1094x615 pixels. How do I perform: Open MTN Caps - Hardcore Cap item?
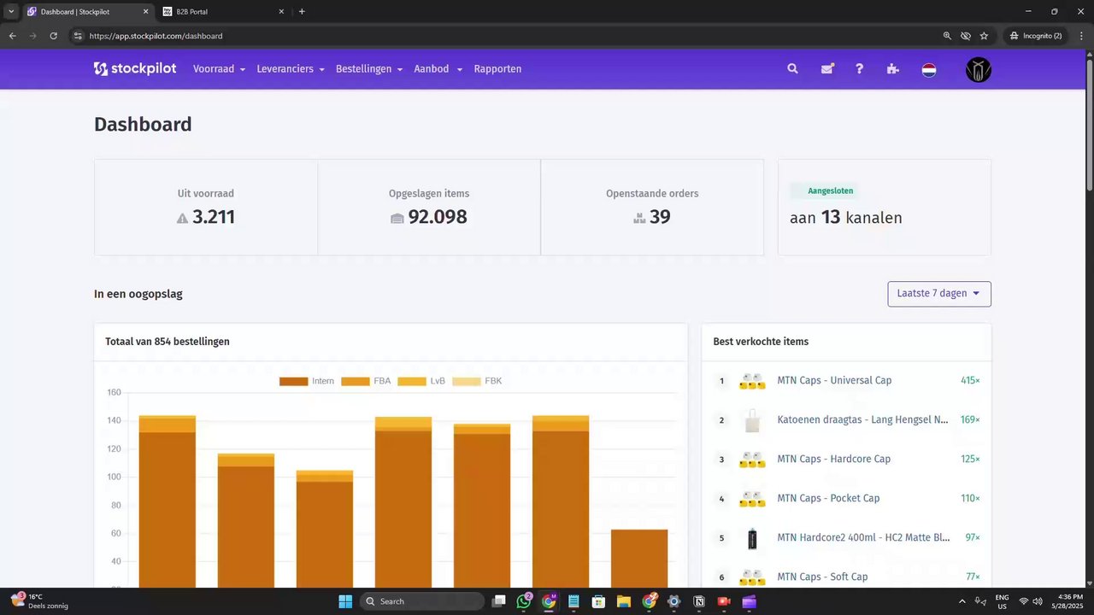coord(834,459)
